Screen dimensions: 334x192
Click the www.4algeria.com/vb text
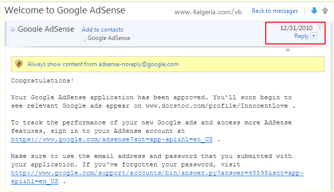click(x=208, y=12)
